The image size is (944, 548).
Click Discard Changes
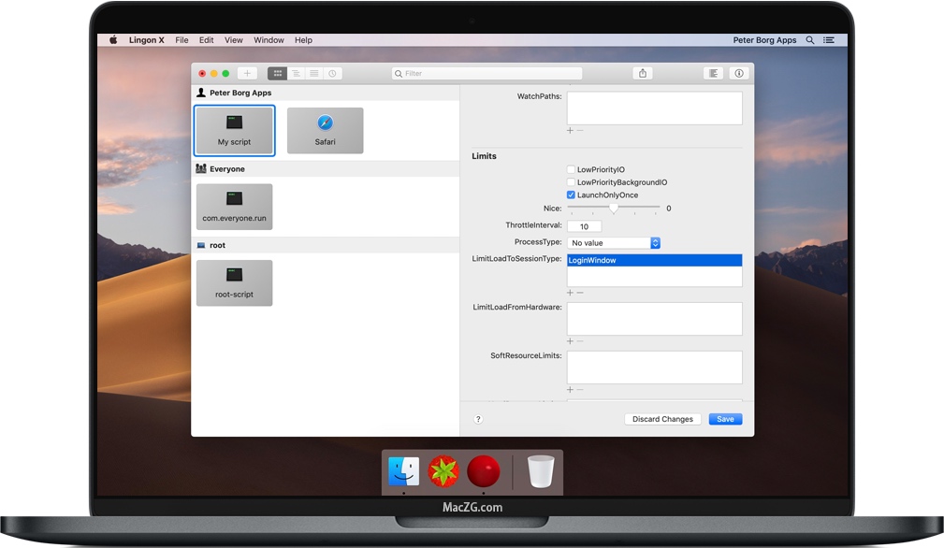point(662,418)
